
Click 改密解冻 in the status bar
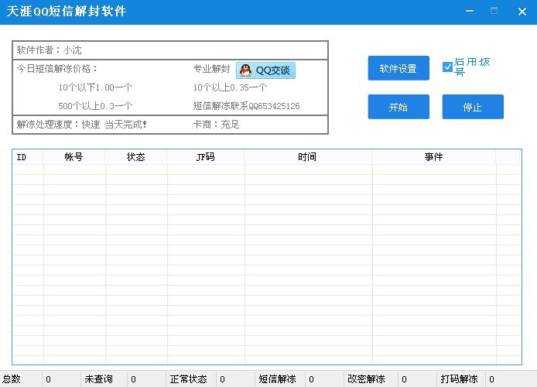point(366,379)
